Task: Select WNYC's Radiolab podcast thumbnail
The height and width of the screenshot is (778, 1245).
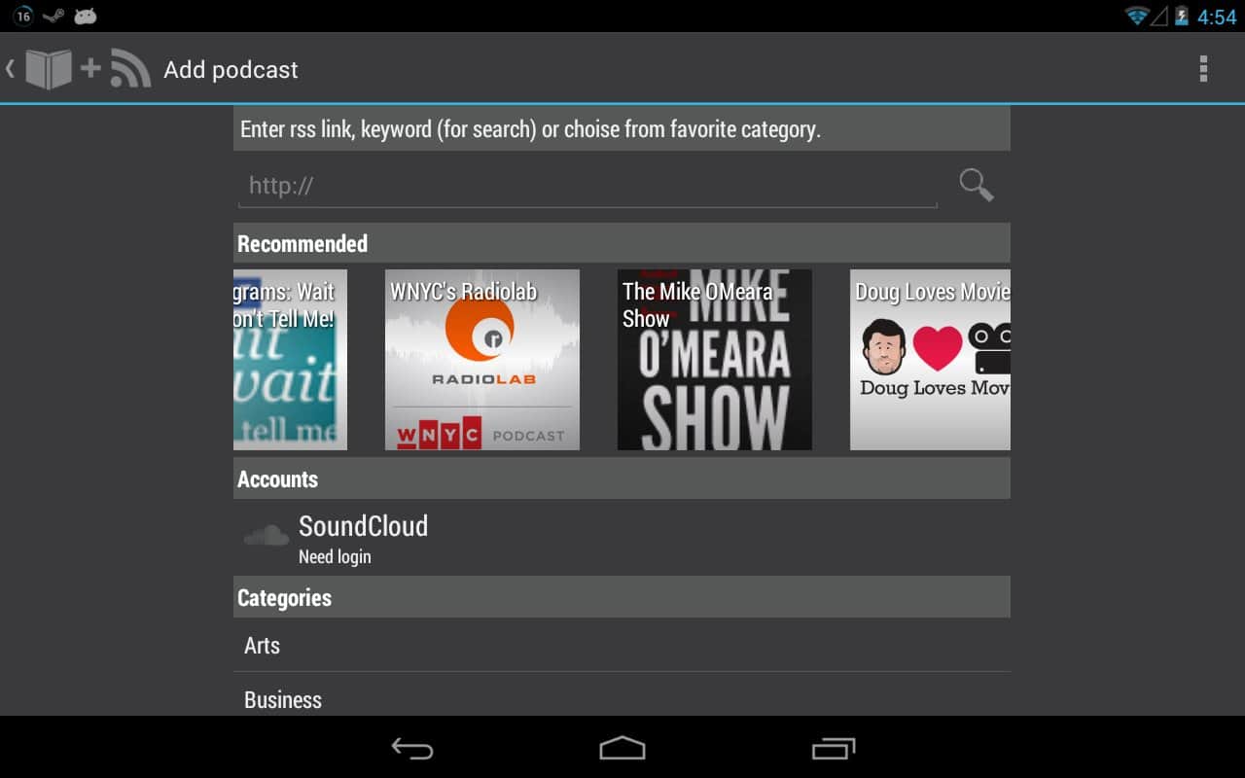Action: [x=482, y=360]
